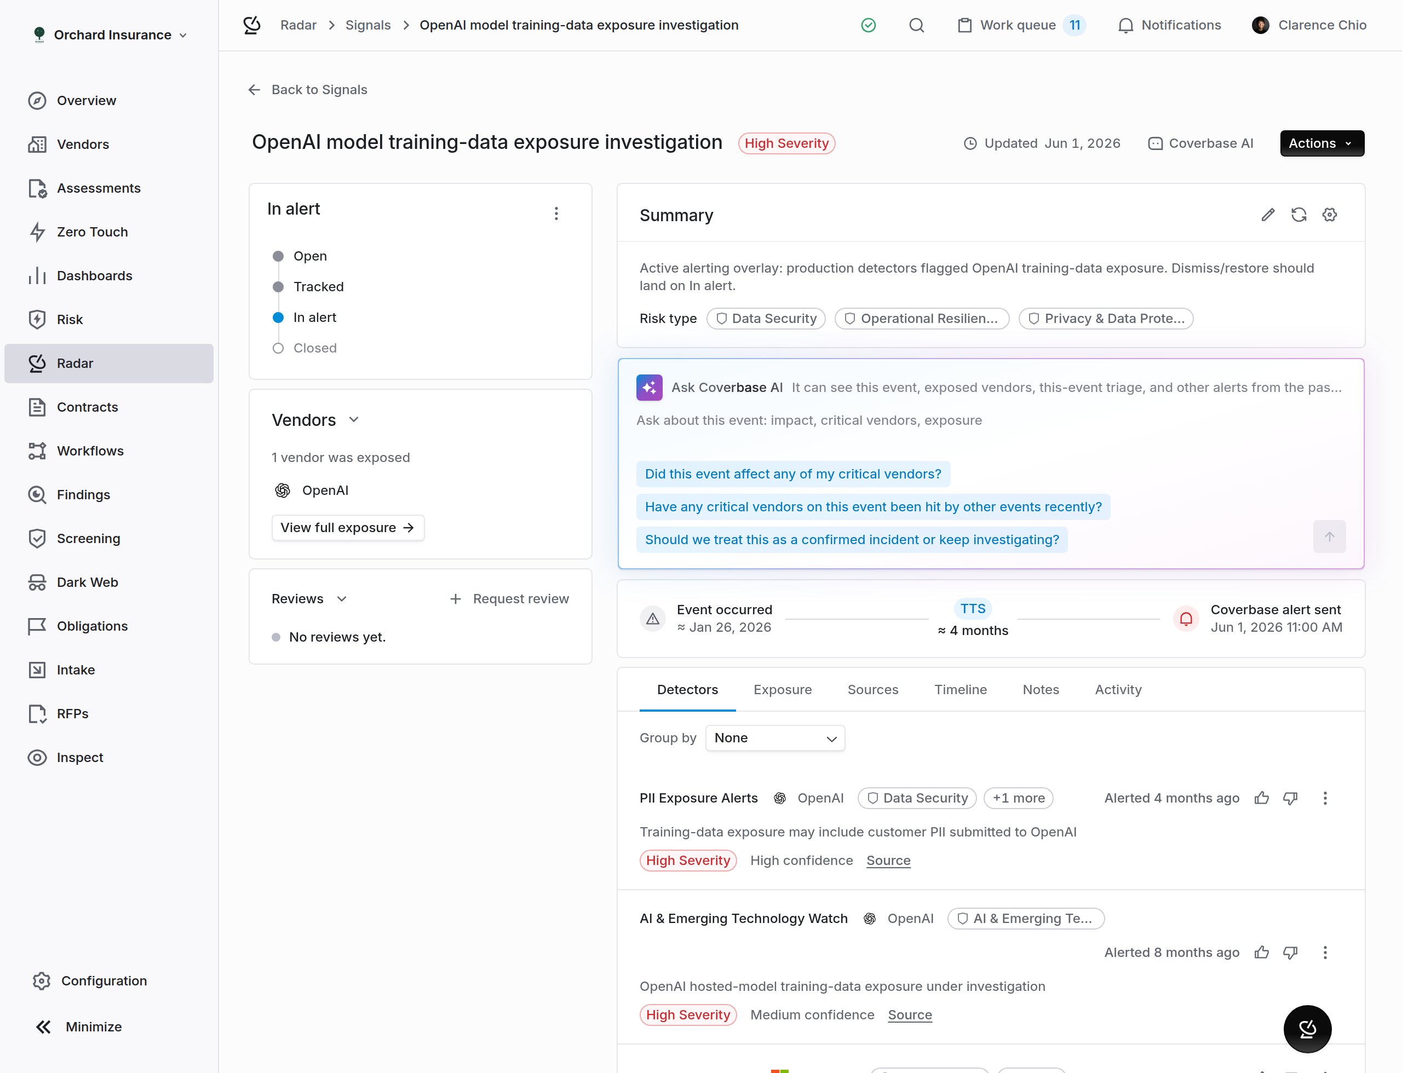
Task: Open Source link for PII Exposure Alerts
Action: (x=888, y=861)
